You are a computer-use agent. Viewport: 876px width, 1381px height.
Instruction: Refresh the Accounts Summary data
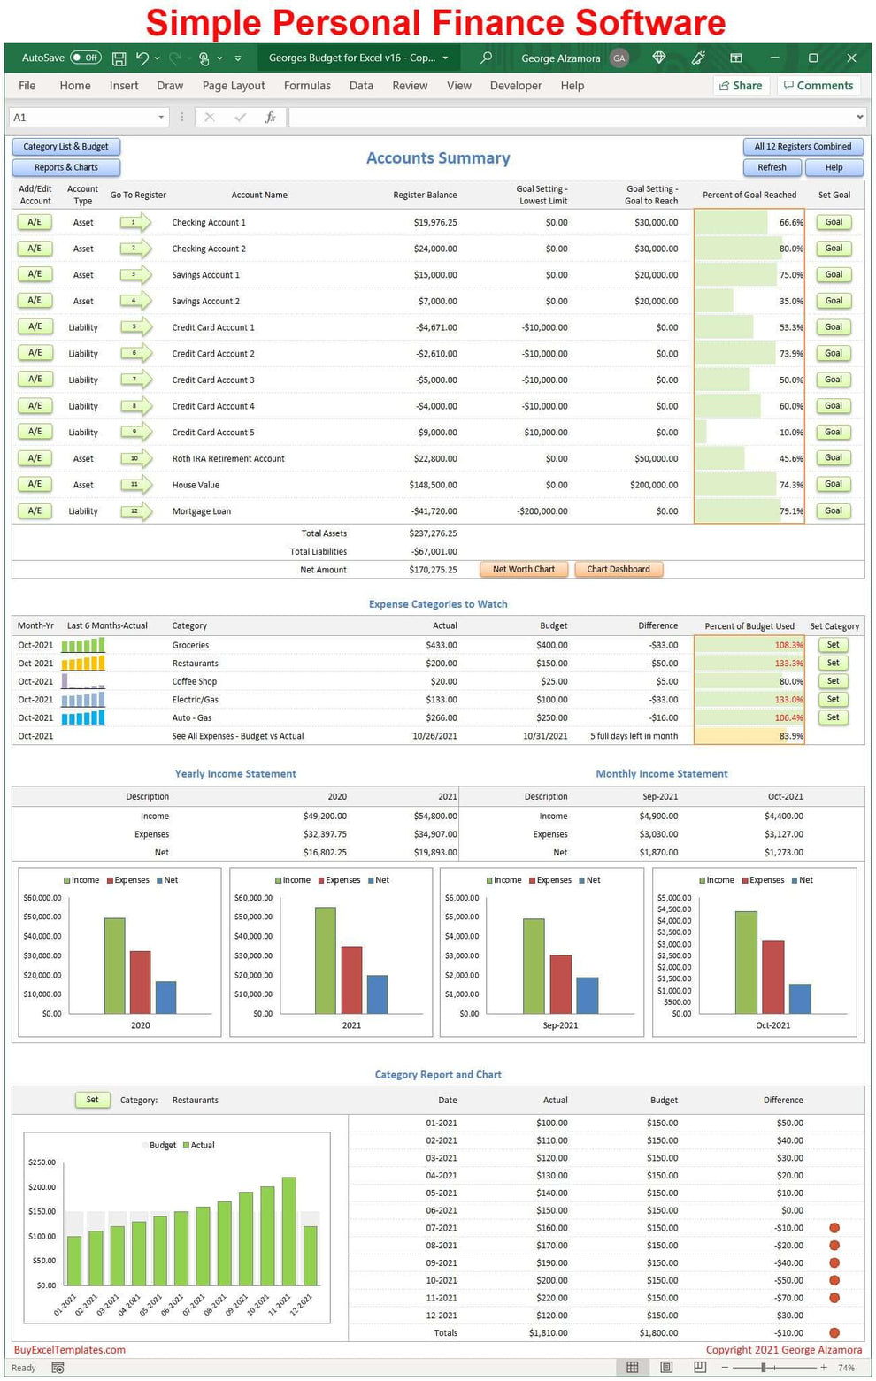[771, 167]
